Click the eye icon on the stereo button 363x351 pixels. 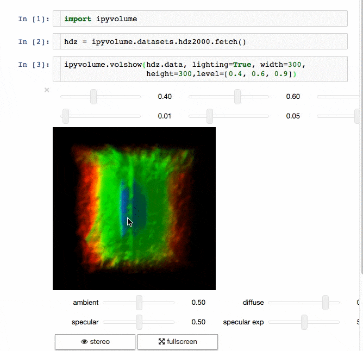(x=84, y=342)
